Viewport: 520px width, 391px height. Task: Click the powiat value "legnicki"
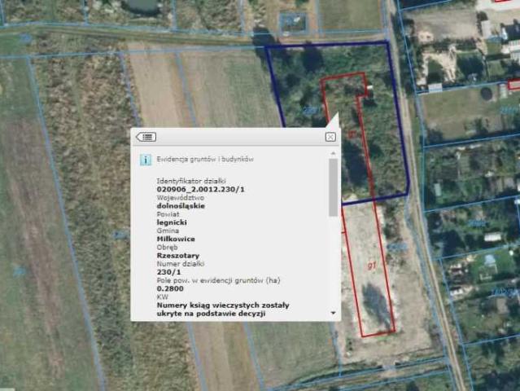172,222
